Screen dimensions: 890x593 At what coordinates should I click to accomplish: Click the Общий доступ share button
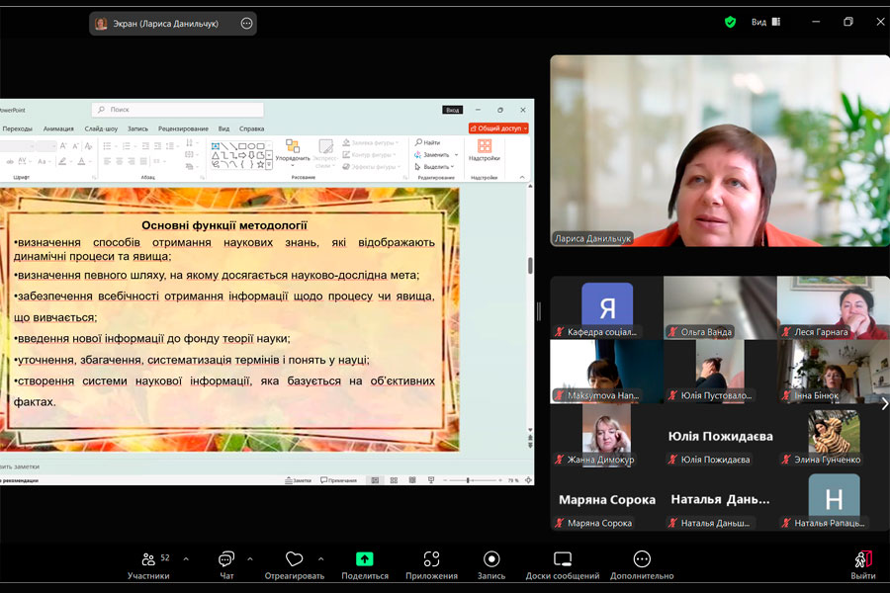[x=498, y=128]
